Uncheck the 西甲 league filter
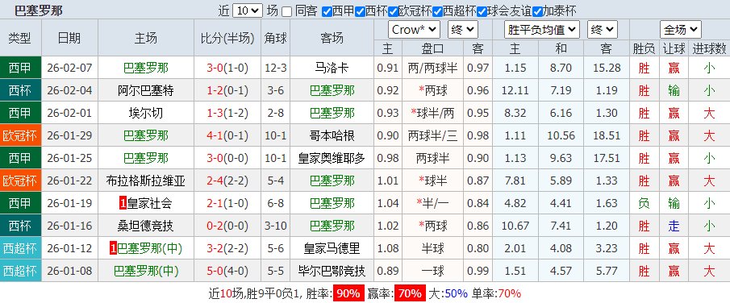 [327, 10]
